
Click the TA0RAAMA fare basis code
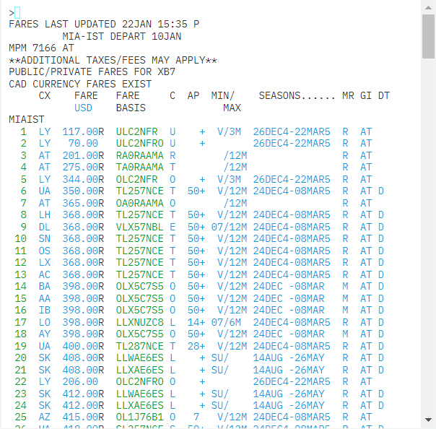(x=139, y=168)
